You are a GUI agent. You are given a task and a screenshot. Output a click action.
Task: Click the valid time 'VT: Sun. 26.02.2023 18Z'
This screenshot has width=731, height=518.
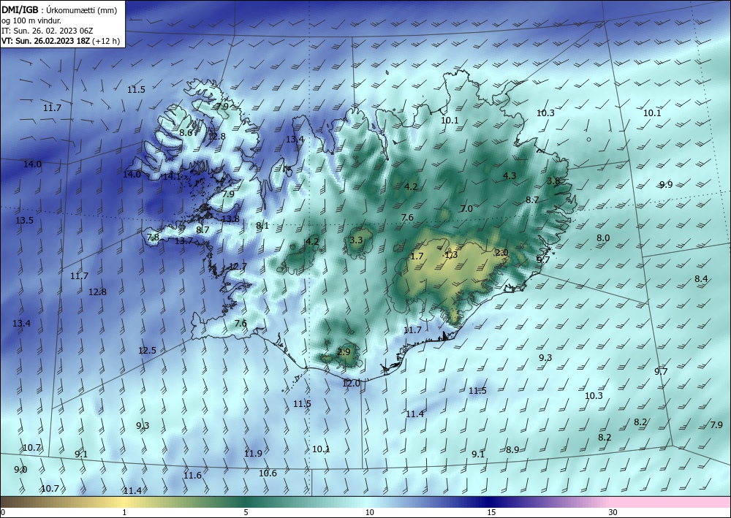click(x=45, y=41)
